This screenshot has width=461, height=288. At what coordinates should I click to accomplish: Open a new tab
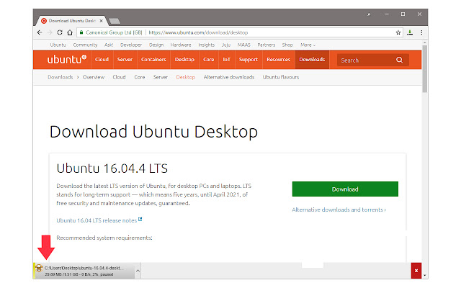(115, 21)
